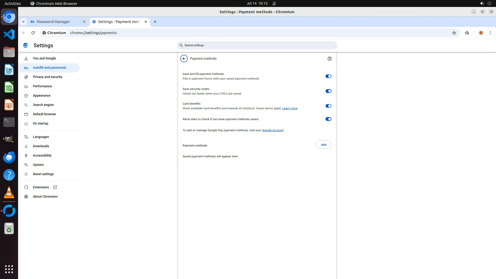Expand the tab search dropdown arrow
Viewport: 496px width, 279px height.
[x=23, y=22]
